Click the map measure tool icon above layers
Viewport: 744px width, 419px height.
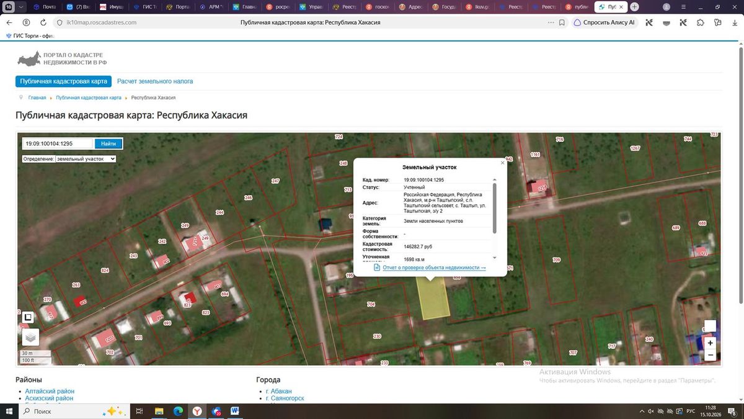28,318
